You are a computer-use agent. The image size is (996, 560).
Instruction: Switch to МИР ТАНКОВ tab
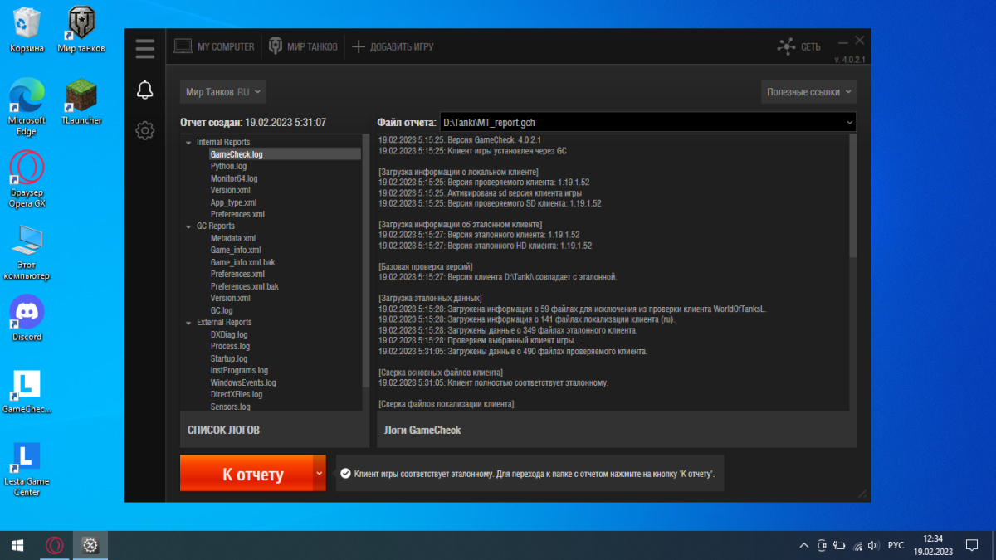point(302,46)
